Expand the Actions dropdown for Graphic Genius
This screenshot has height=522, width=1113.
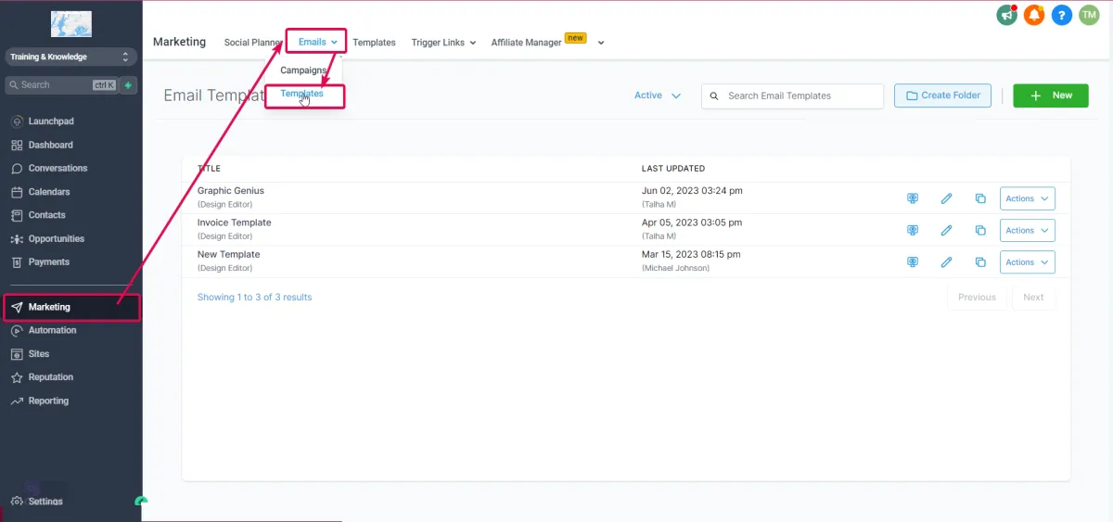coord(1027,198)
